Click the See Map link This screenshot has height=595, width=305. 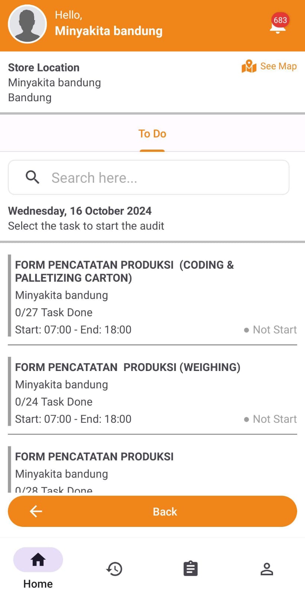(x=278, y=66)
